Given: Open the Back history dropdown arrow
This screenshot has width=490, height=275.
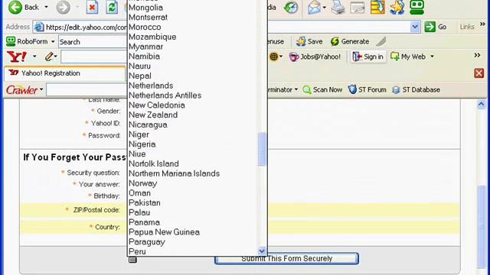Looking at the screenshot, I should click(x=46, y=7).
